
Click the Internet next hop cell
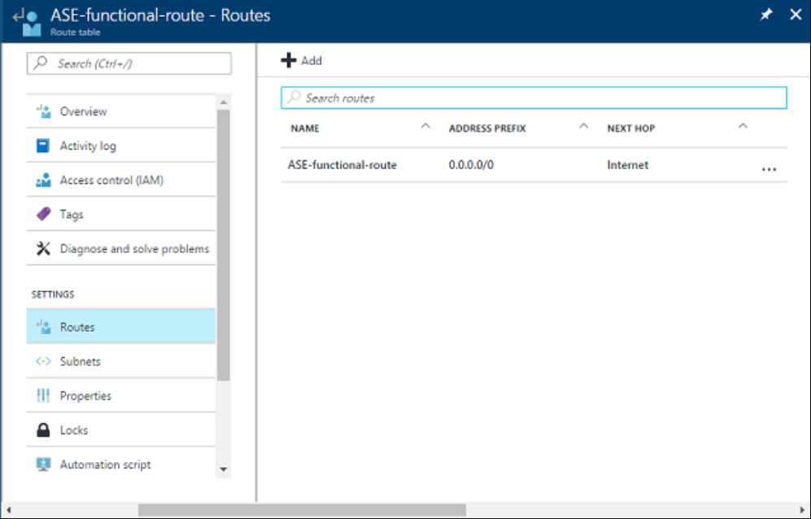pos(627,165)
